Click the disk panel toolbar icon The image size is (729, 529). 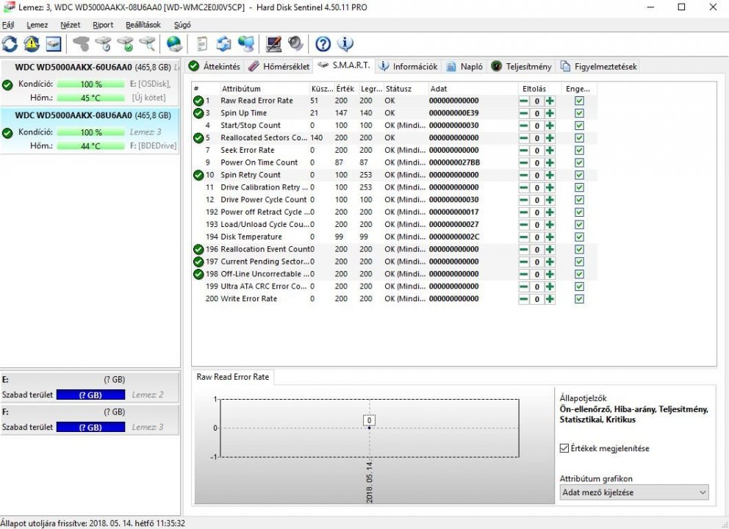(54, 44)
